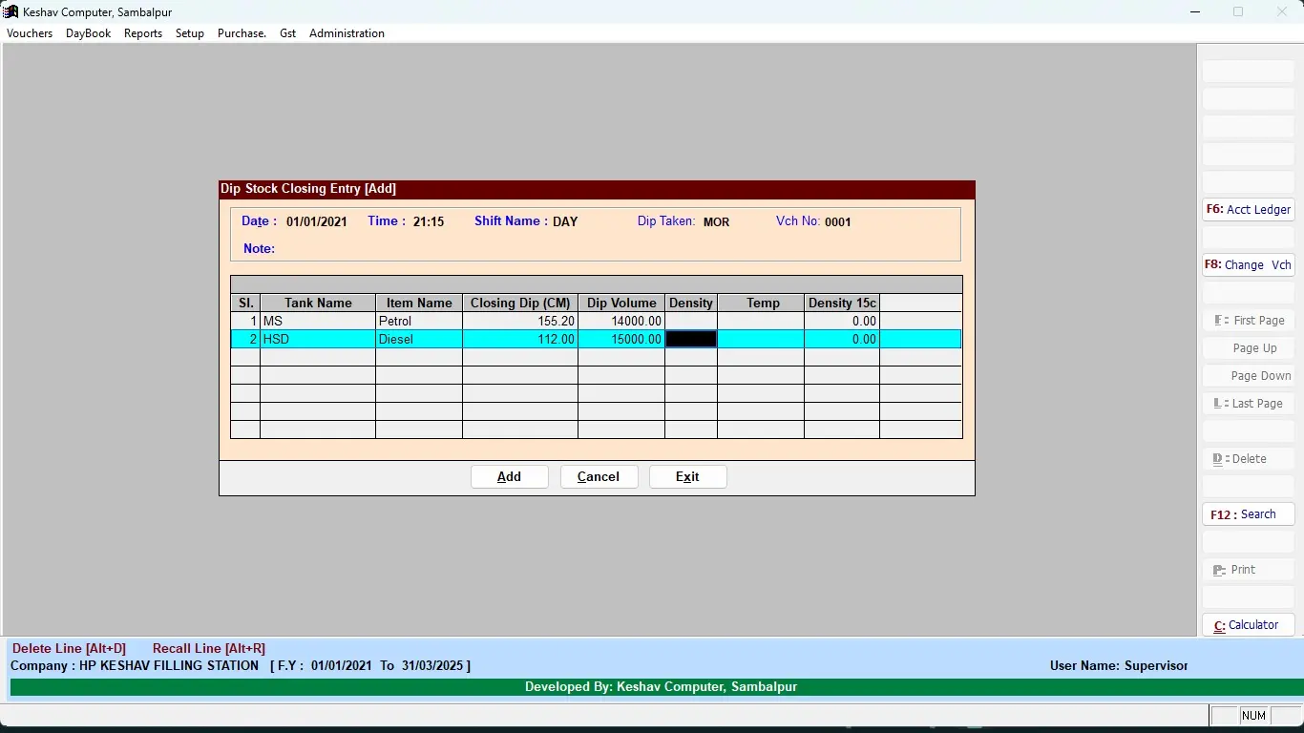Click the Cancel button
This screenshot has height=733, width=1304.
(x=599, y=476)
